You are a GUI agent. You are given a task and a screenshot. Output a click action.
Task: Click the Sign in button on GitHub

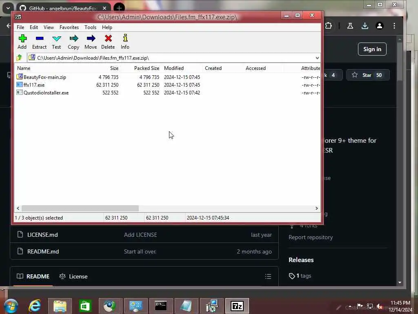point(372,49)
